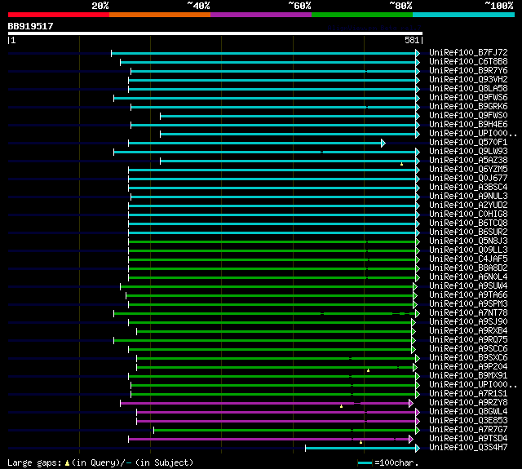Click the green arrowhead of the A9RXB4 alignment
The image size is (522, 469).
tap(414, 331)
